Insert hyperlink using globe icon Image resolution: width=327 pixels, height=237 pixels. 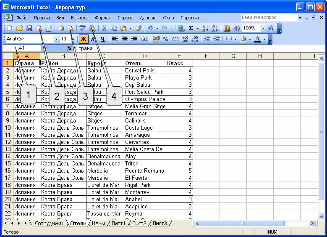pyautogui.click(x=181, y=28)
